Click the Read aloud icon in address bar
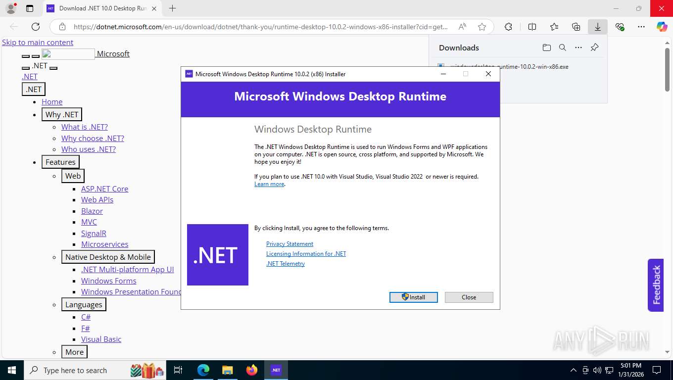This screenshot has width=673, height=380. (462, 27)
